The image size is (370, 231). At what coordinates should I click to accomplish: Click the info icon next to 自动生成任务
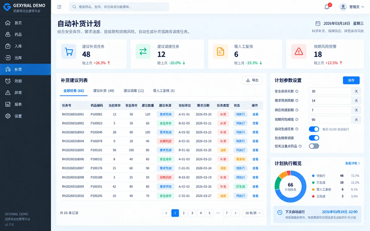pyautogui.click(x=297, y=129)
